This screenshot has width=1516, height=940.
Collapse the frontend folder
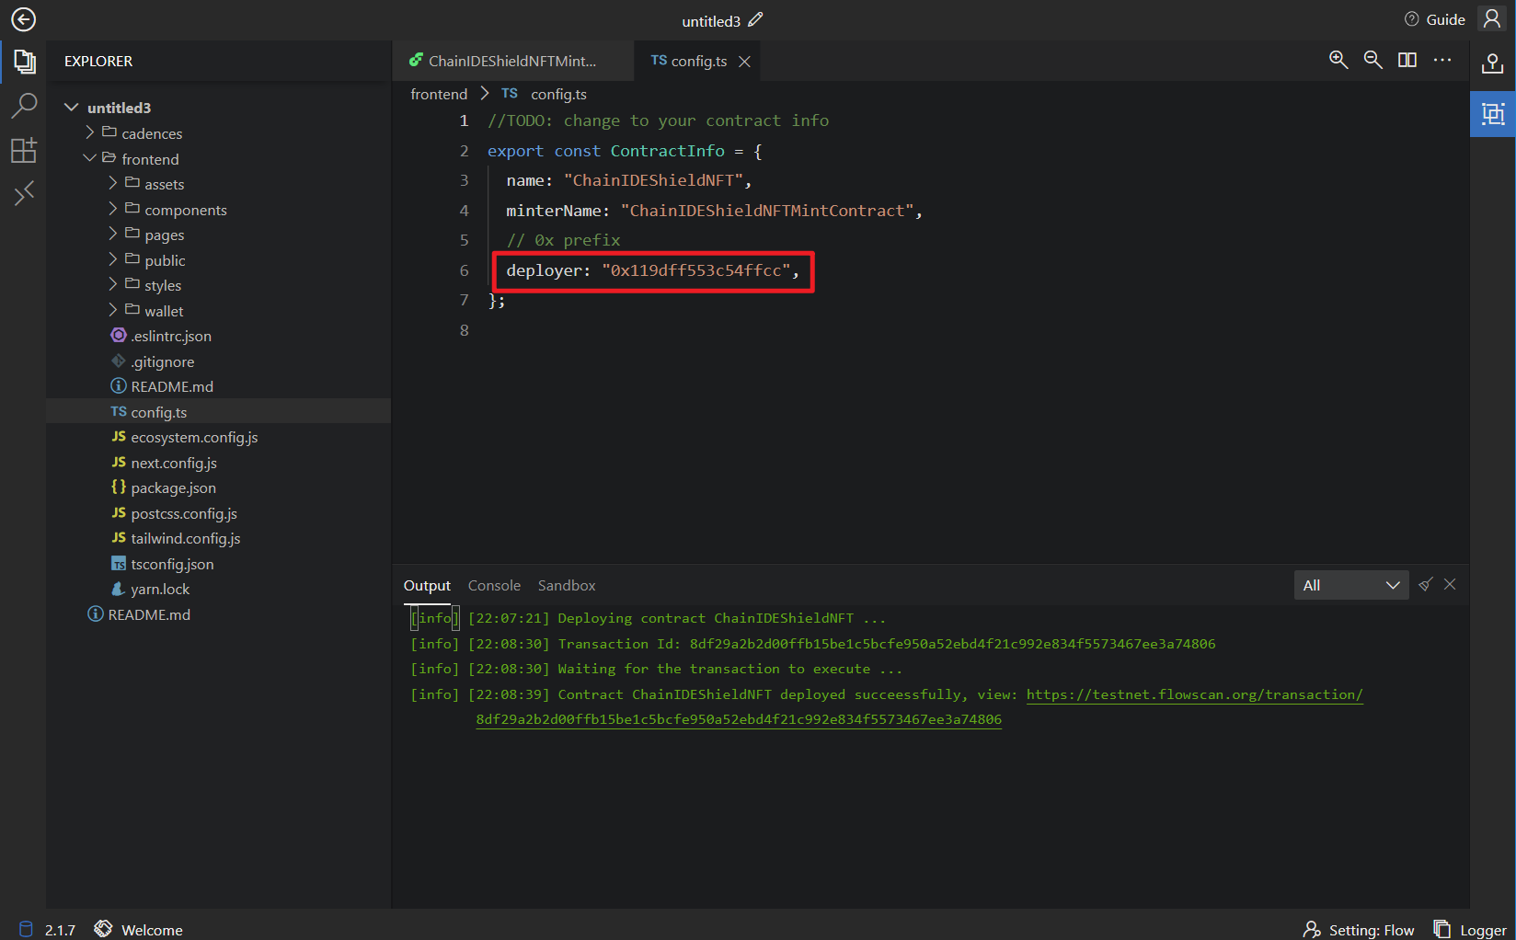point(149,159)
